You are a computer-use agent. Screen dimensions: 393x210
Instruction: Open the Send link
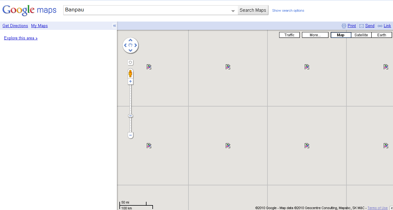coord(370,26)
